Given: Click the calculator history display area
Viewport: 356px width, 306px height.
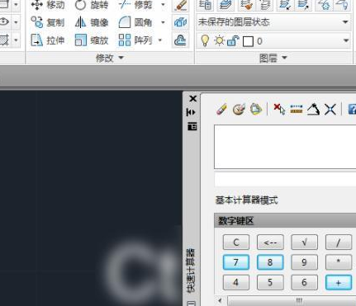Looking at the screenshot, I should pyautogui.click(x=285, y=147).
